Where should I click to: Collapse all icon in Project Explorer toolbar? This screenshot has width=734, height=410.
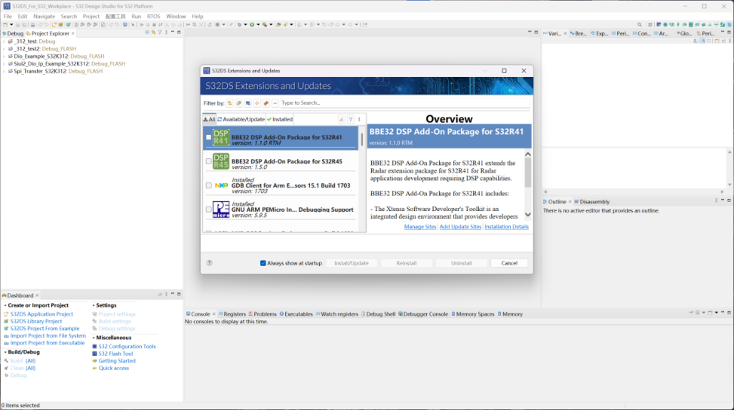[147, 32]
